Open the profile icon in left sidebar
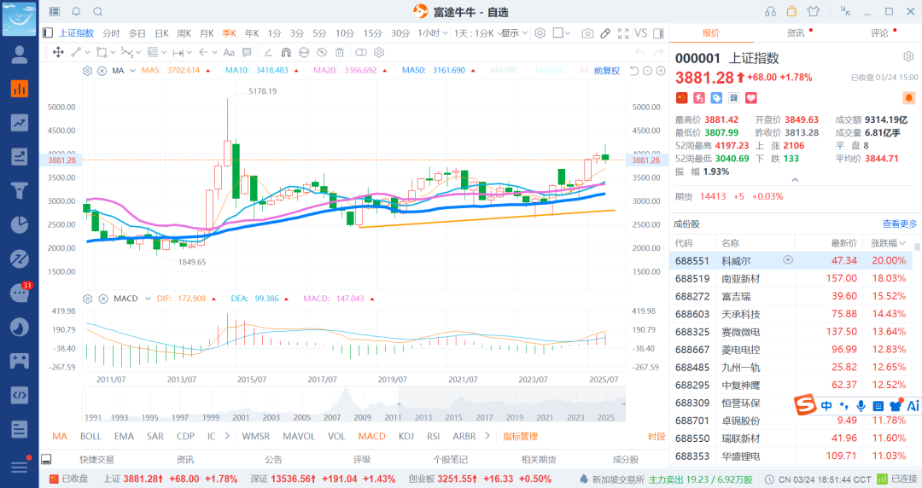The image size is (922, 488). click(x=20, y=55)
